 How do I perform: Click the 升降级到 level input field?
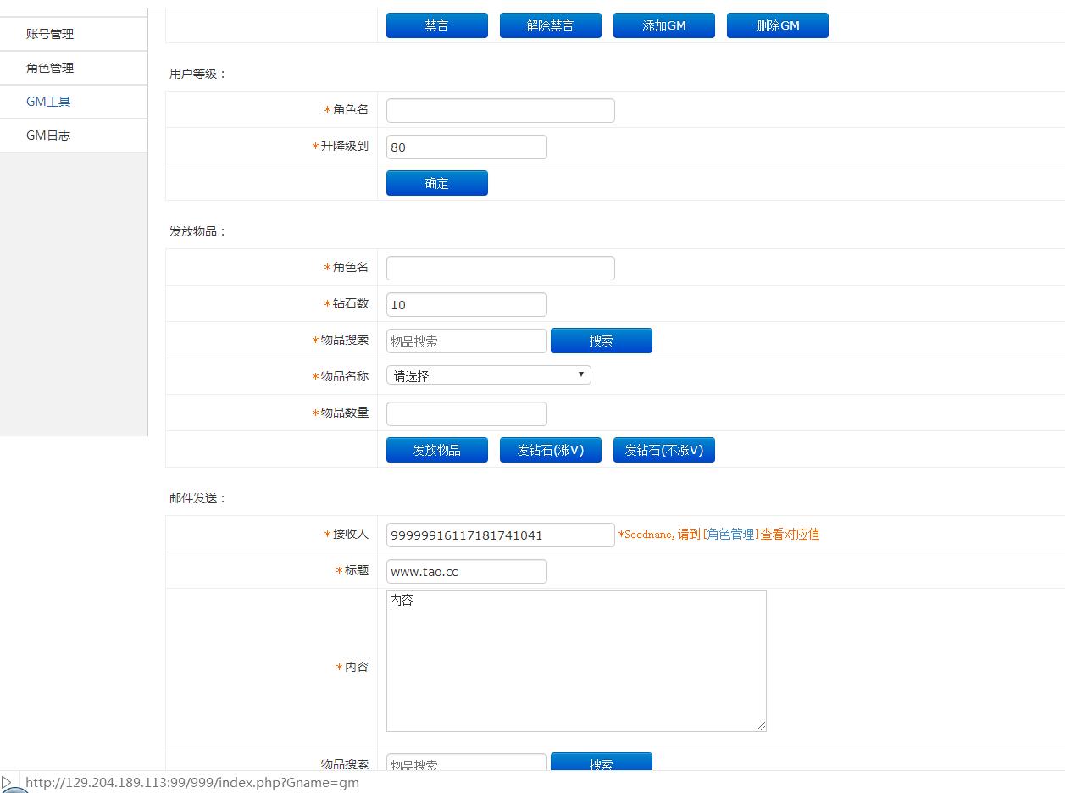click(466, 147)
